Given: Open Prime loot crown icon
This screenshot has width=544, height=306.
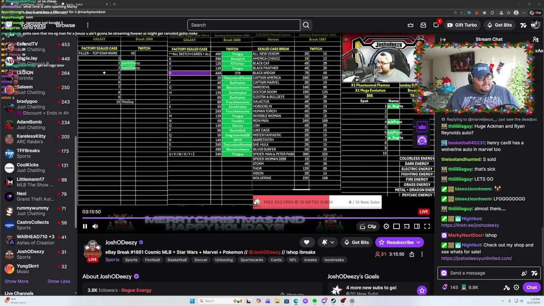Looking at the screenshot, I should [411, 25].
